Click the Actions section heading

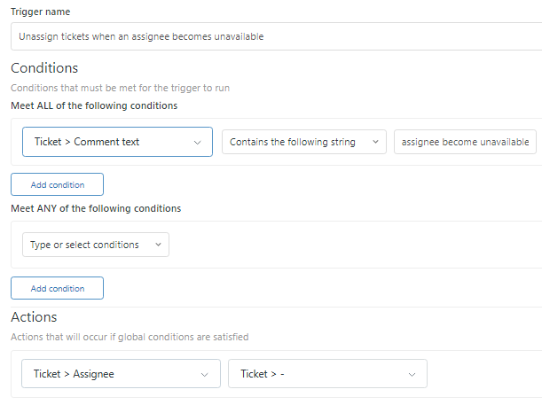(x=34, y=317)
